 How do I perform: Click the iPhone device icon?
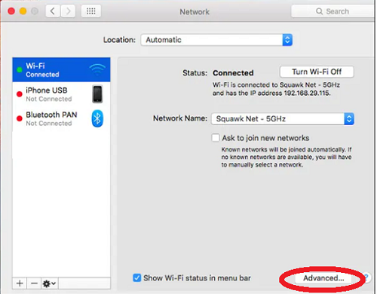coord(97,94)
